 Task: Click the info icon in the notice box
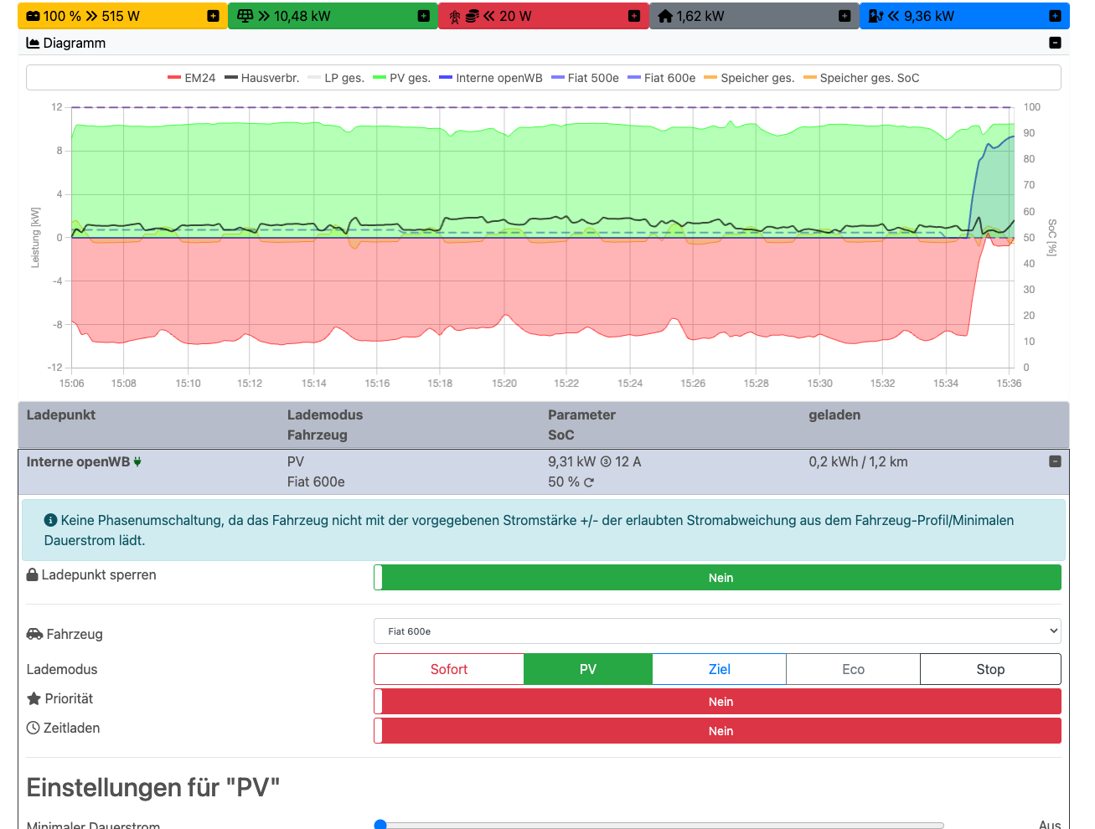(50, 520)
